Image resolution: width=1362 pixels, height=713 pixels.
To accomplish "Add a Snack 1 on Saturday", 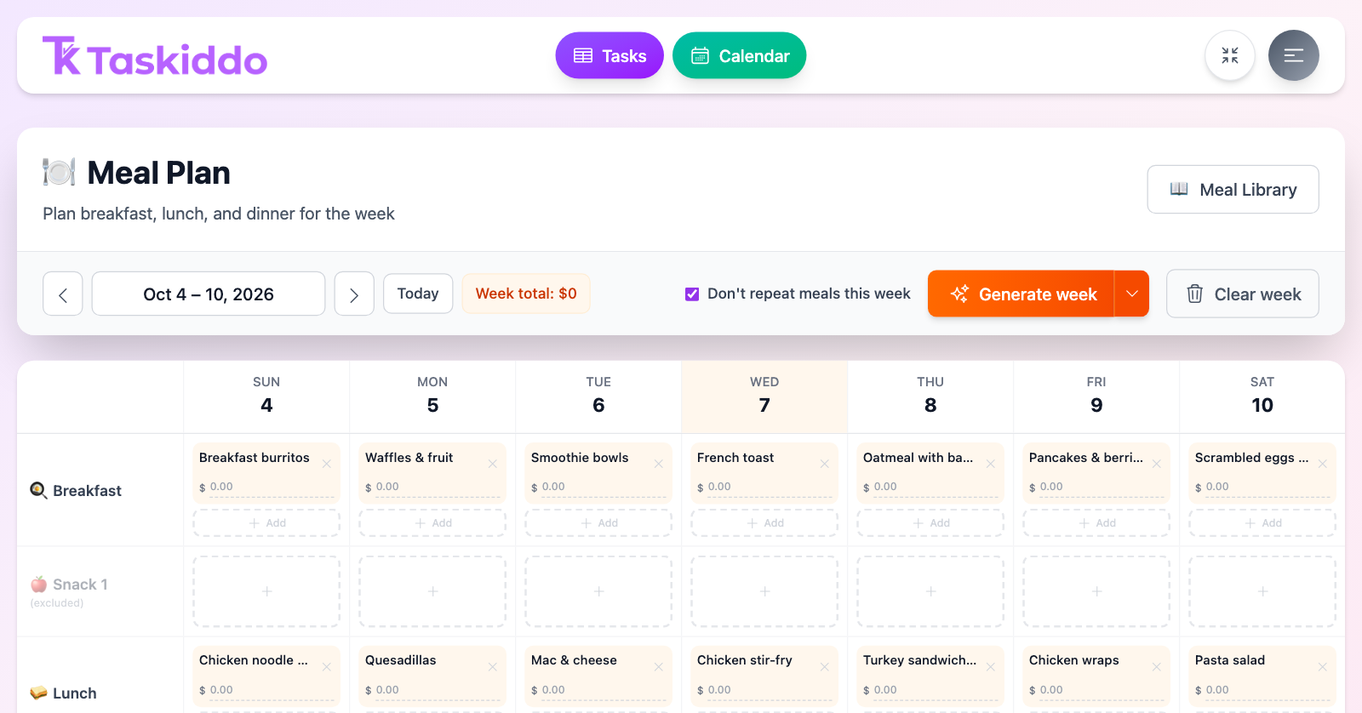I will point(1262,591).
